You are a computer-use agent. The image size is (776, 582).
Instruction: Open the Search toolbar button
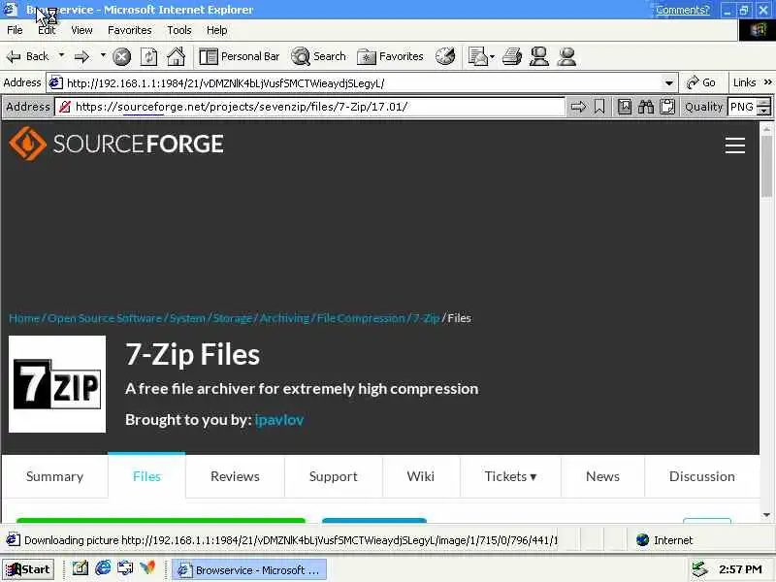[x=319, y=56]
